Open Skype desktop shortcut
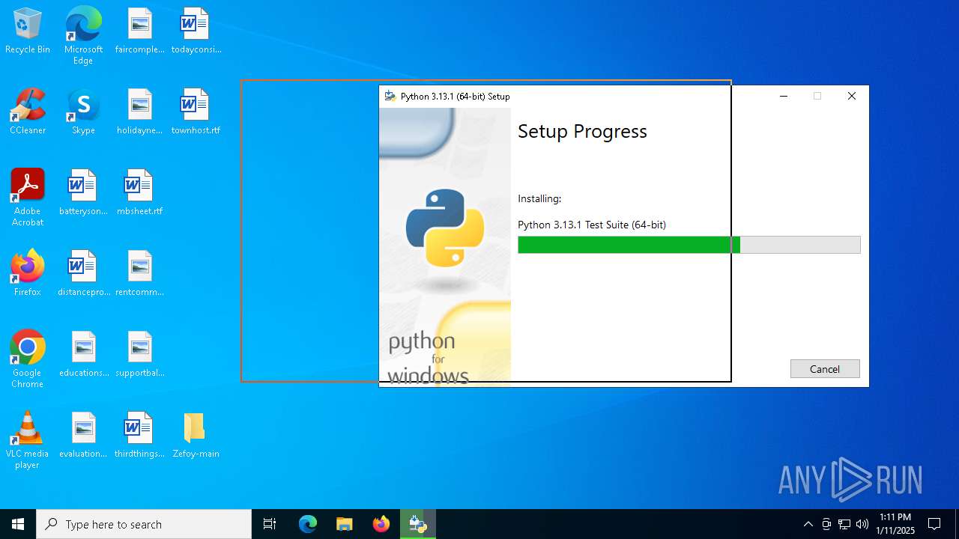The image size is (959, 539). [x=83, y=112]
